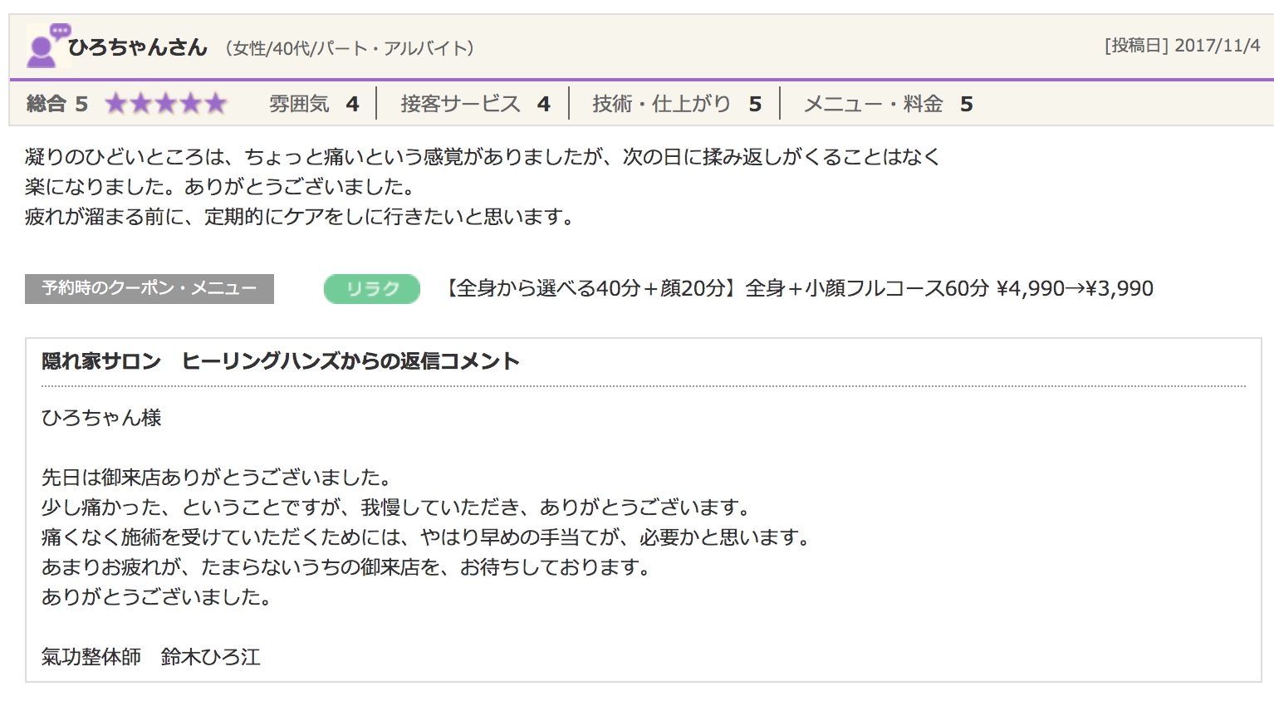Click the standalone reply line ありがとうございました。
Screen dimensions: 1274x701
[x=157, y=597]
